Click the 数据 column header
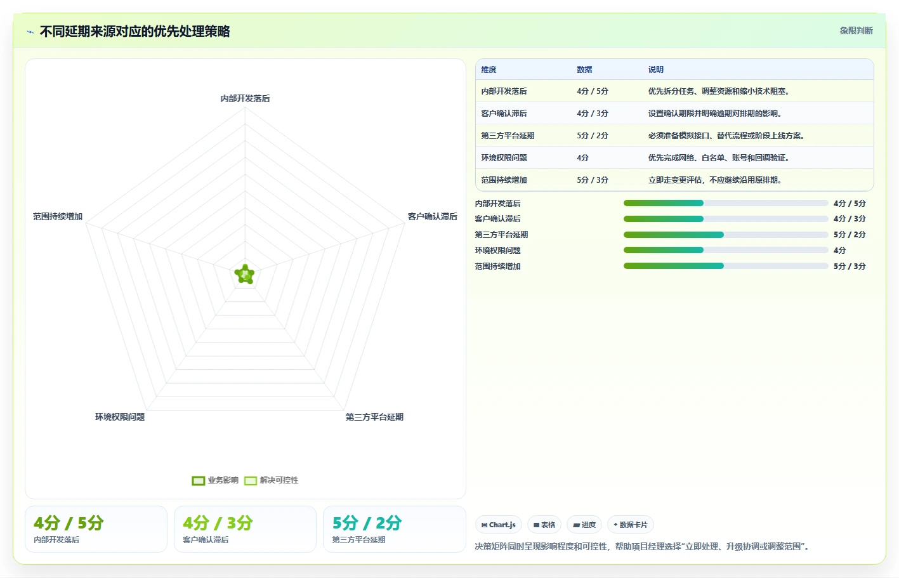 584,70
